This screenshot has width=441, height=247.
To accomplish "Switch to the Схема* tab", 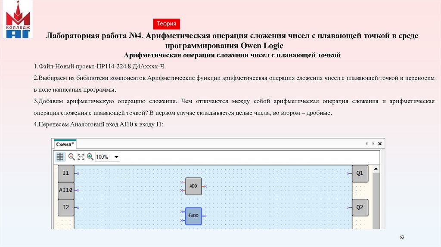I will click(65, 145).
